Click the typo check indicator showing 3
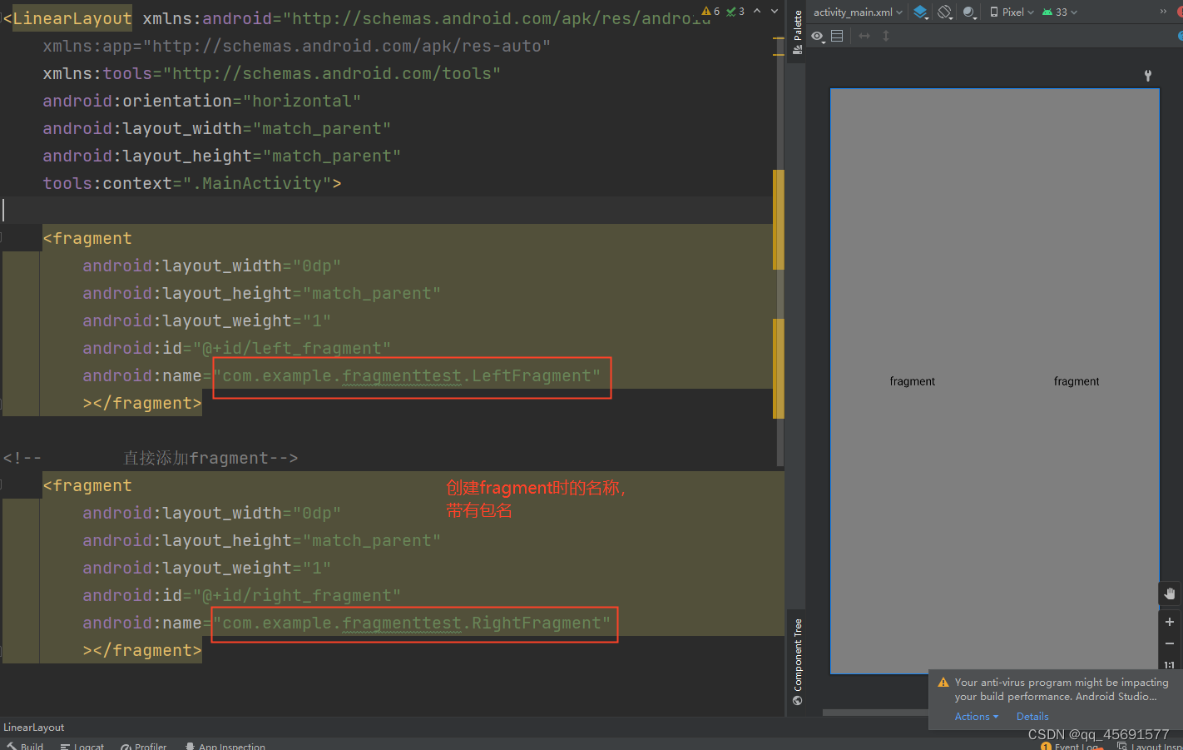This screenshot has height=750, width=1183. 735,12
